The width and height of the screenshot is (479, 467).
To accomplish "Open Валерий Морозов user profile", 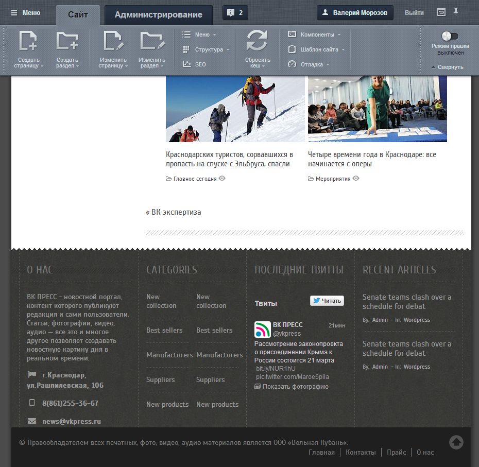I will click(355, 13).
